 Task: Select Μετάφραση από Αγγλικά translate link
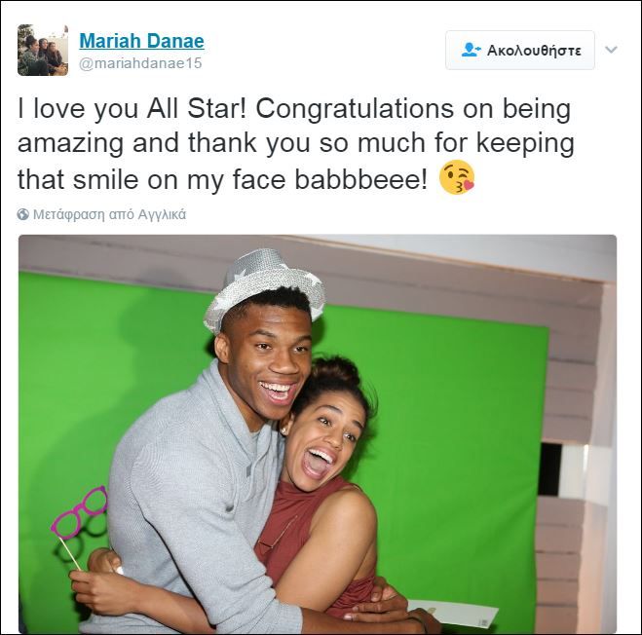tap(109, 214)
